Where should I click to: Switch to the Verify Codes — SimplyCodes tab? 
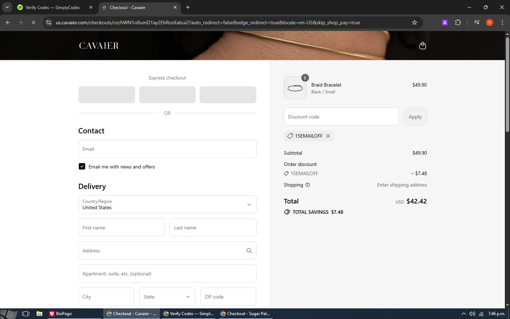(53, 7)
